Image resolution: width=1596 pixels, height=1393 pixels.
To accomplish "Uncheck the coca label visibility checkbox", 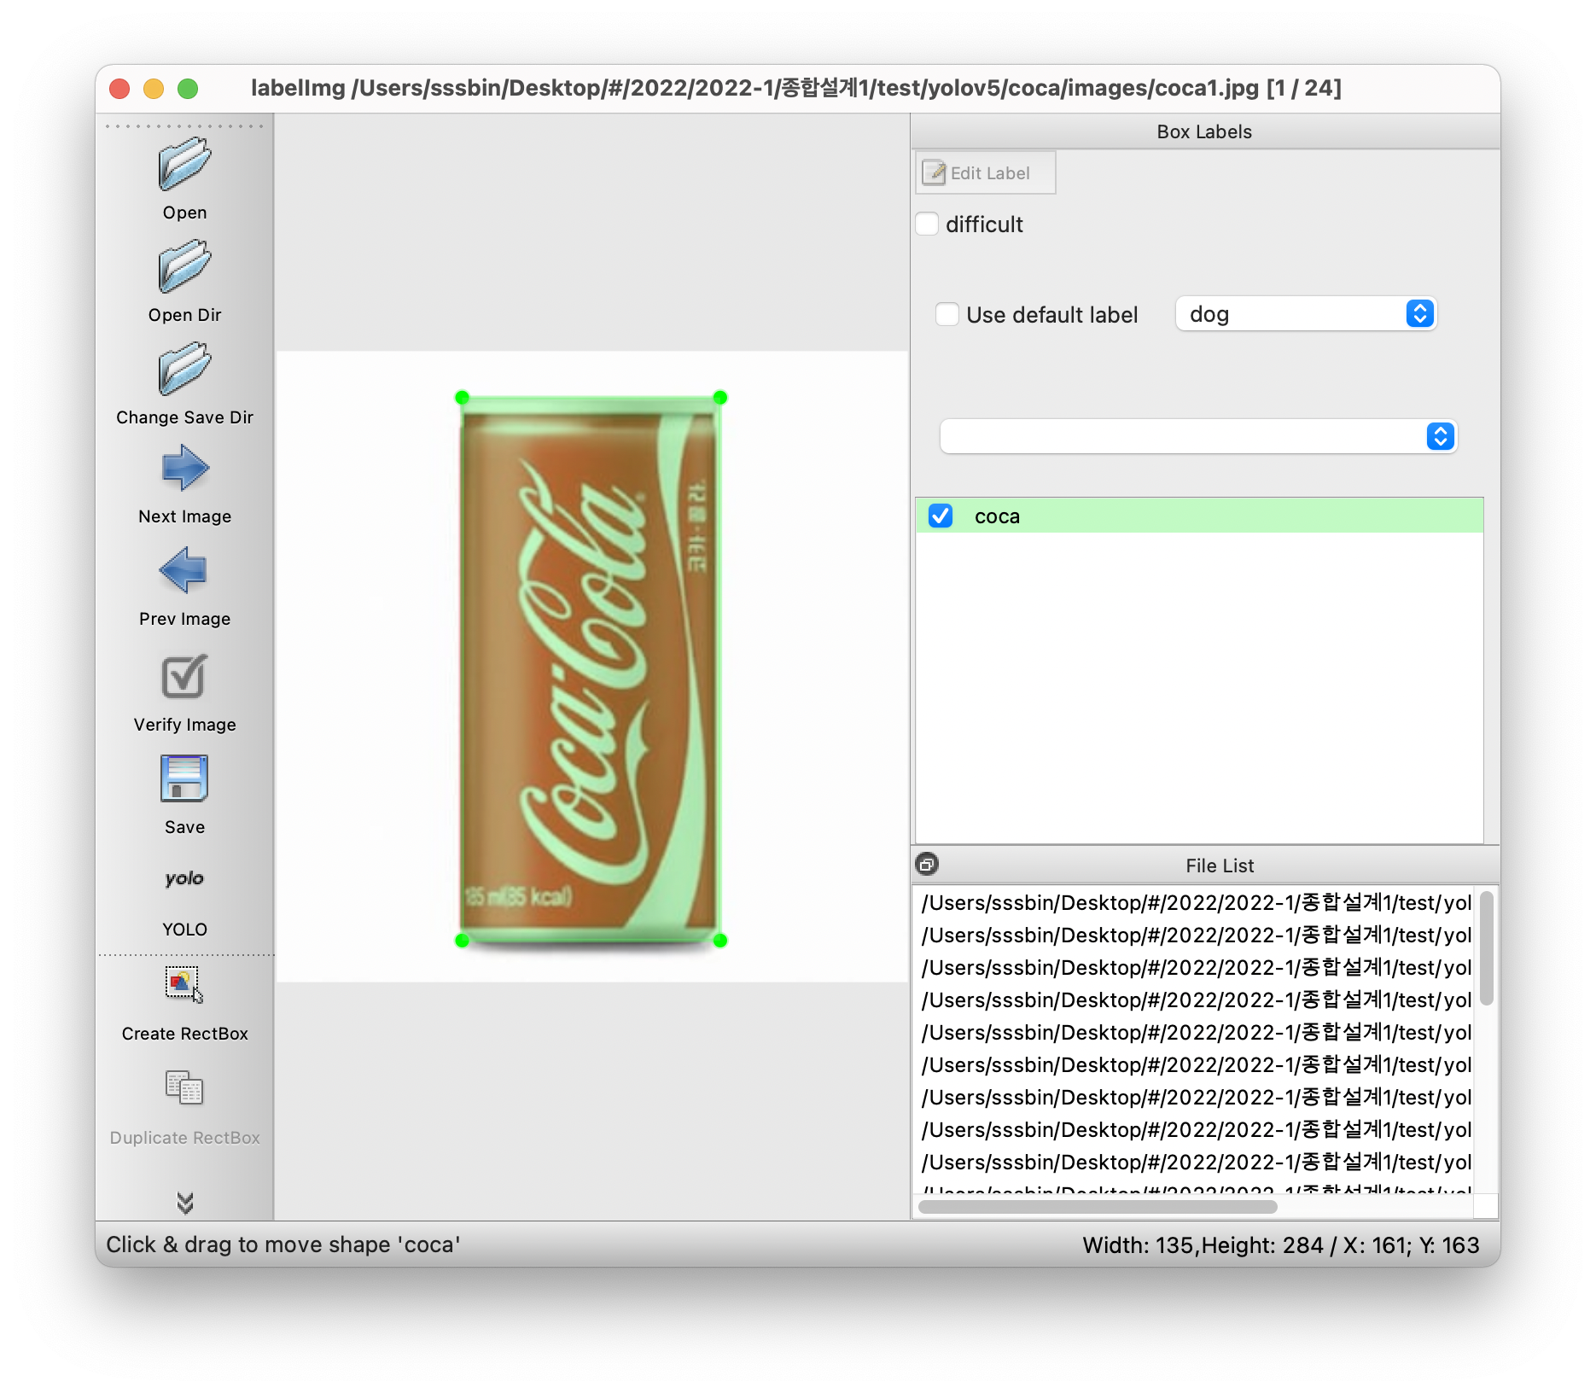I will (x=941, y=516).
